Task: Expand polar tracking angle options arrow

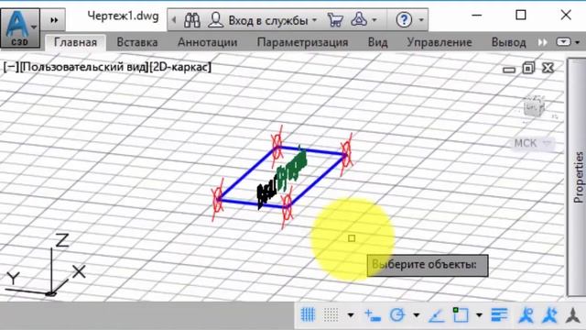Action: pyautogui.click(x=416, y=315)
